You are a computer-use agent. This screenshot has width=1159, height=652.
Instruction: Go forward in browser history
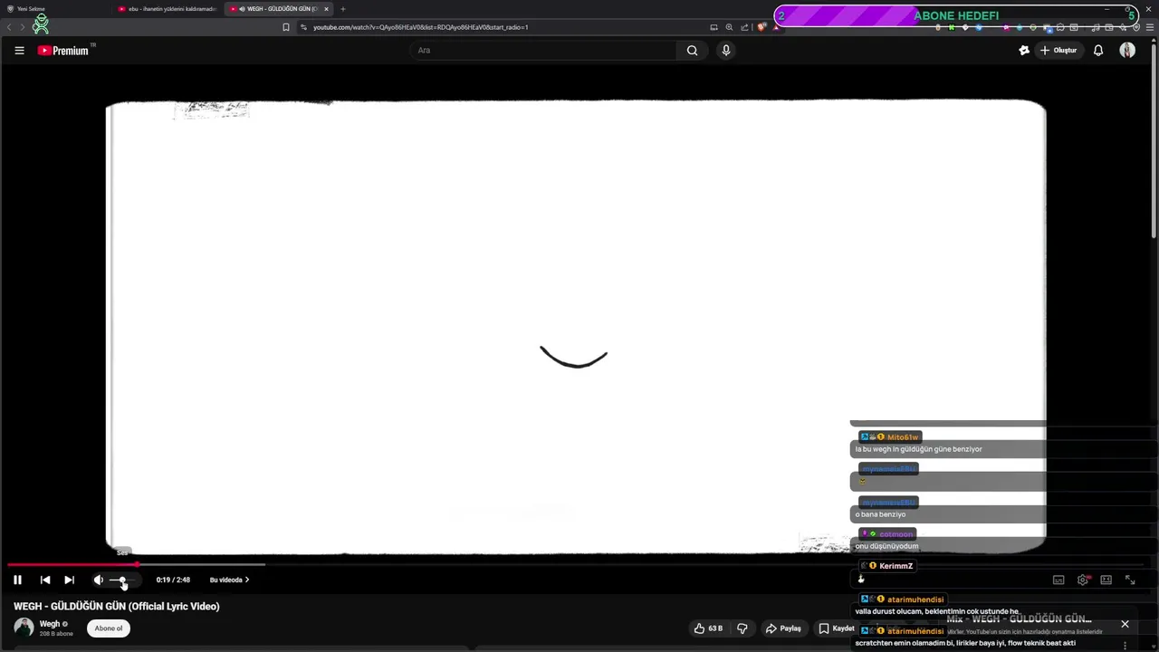(x=23, y=27)
